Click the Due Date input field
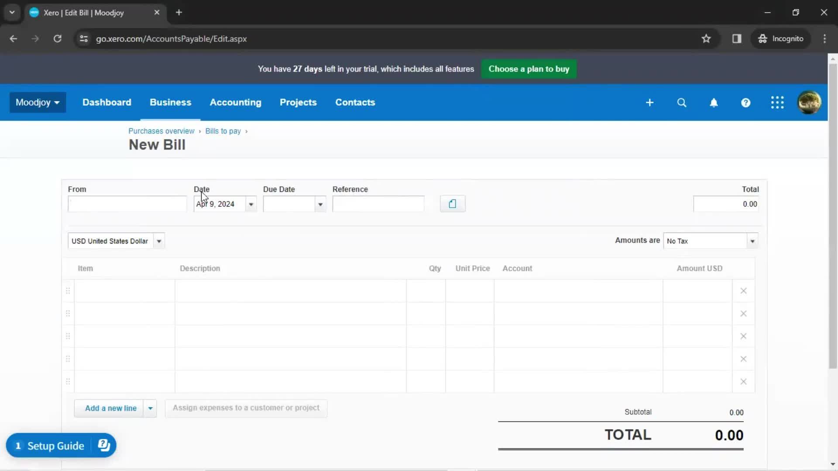Screen dimensions: 838x471 [x=289, y=204]
